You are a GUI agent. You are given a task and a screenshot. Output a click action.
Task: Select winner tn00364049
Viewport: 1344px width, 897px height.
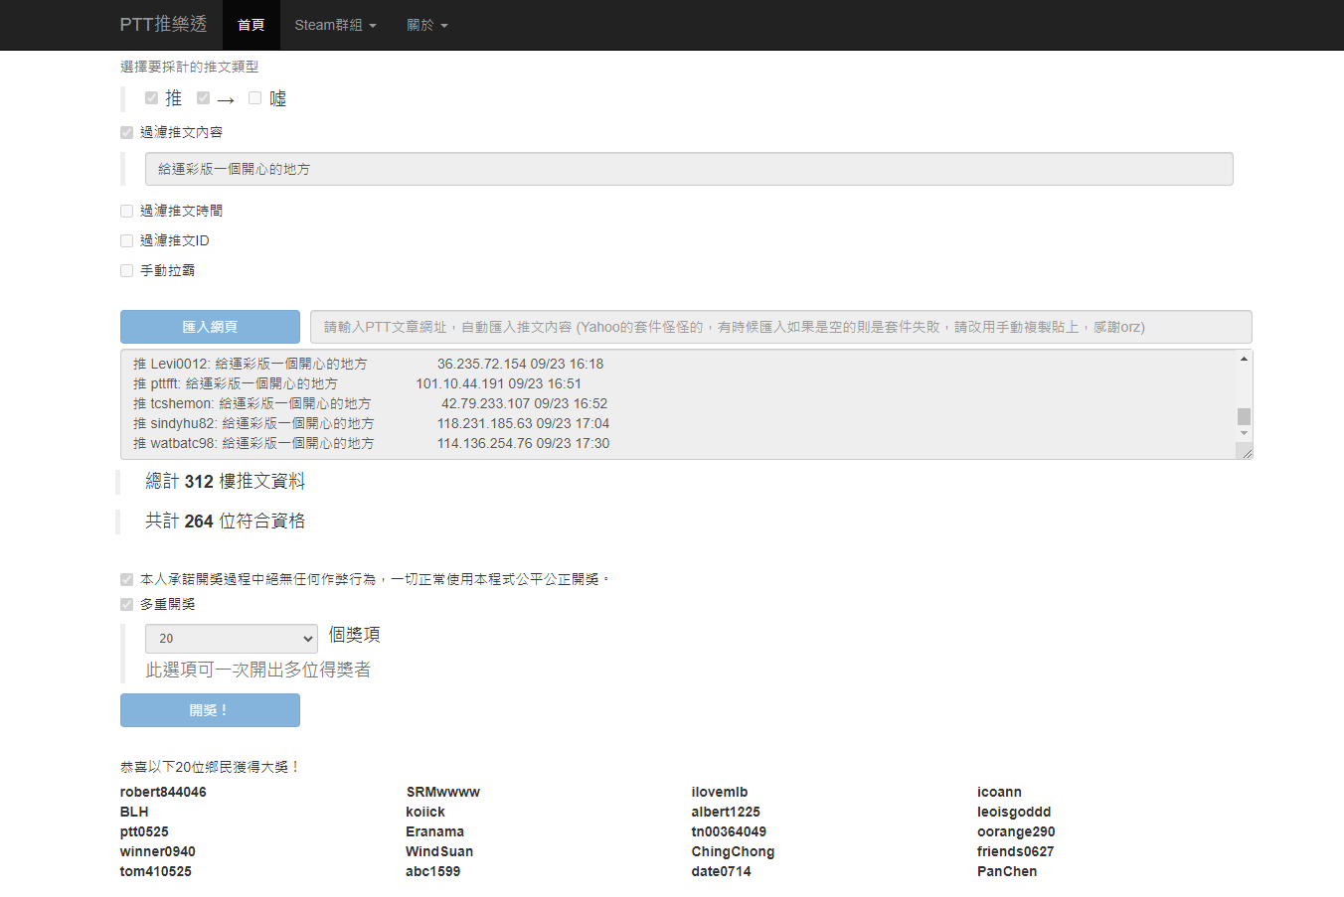(x=729, y=831)
